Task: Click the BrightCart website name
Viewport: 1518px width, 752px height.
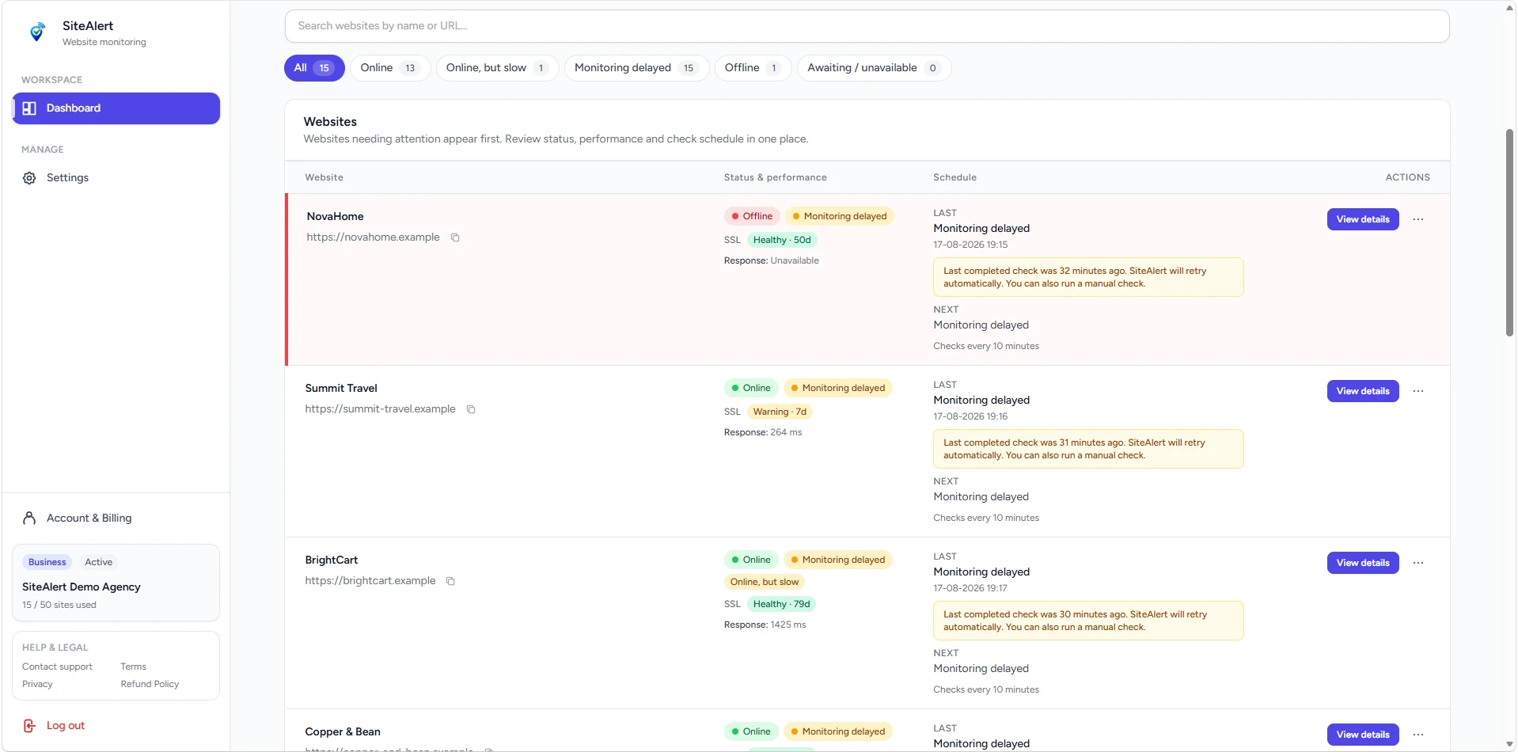Action: 332,560
